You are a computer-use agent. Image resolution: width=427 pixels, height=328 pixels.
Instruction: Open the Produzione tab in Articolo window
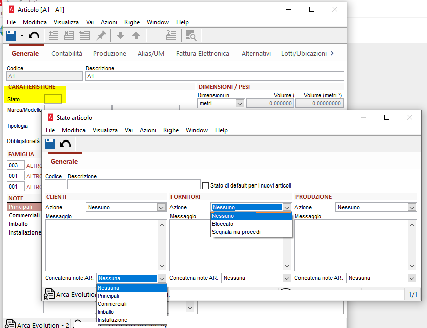tap(110, 53)
